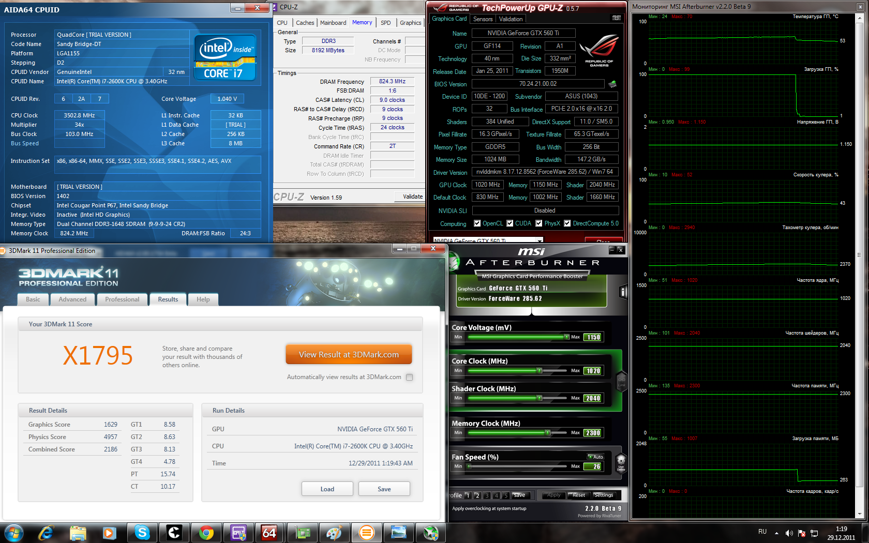Open Validation tab in GPU-Z
This screenshot has width=869, height=543.
click(x=511, y=19)
